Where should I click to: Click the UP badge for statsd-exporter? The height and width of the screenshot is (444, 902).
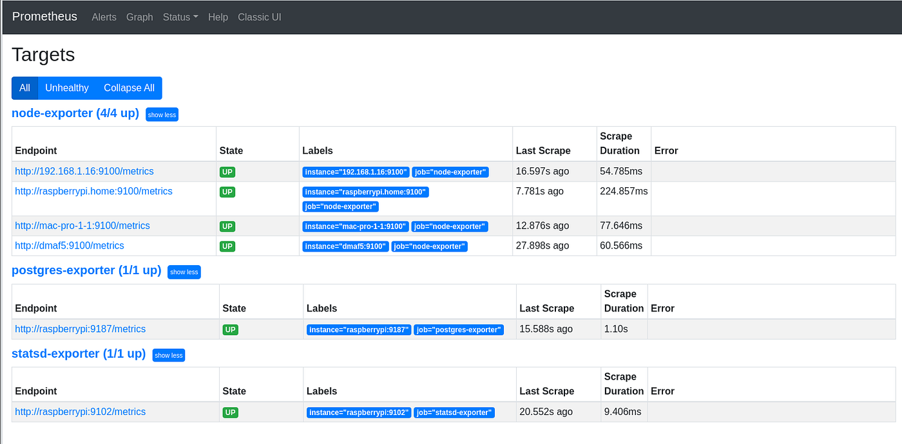[x=230, y=412]
